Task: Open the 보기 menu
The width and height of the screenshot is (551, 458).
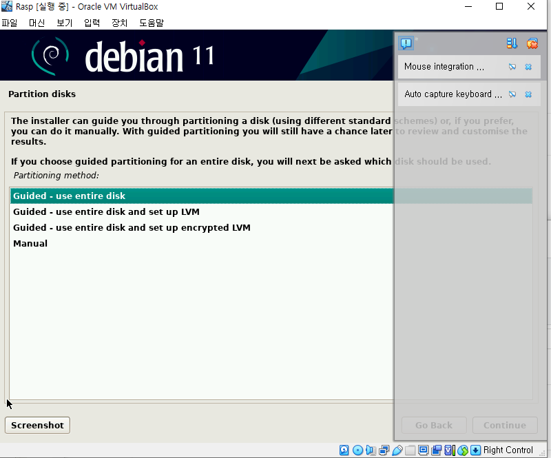Action: 65,23
